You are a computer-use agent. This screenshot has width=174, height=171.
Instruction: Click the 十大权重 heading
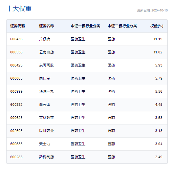pyautogui.click(x=19, y=9)
